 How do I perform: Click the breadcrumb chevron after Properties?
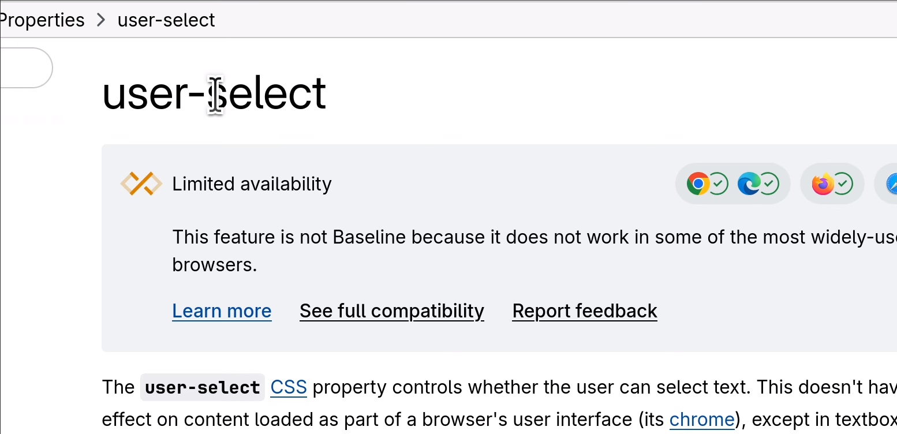pos(101,19)
